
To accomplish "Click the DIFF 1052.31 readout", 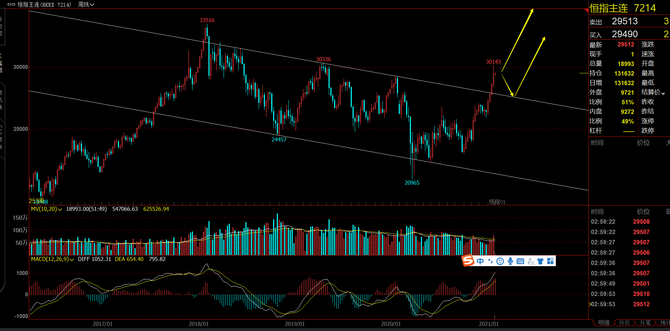I will [x=94, y=259].
